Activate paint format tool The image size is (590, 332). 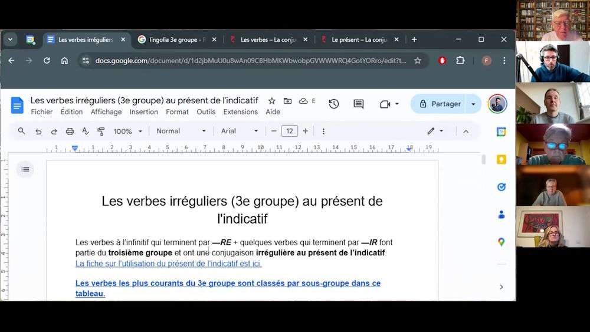click(101, 132)
